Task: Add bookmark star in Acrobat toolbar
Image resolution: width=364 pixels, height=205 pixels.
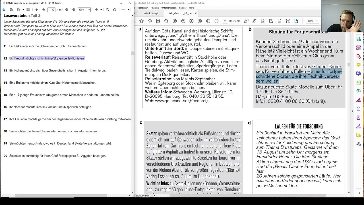Action: tap(141, 21)
